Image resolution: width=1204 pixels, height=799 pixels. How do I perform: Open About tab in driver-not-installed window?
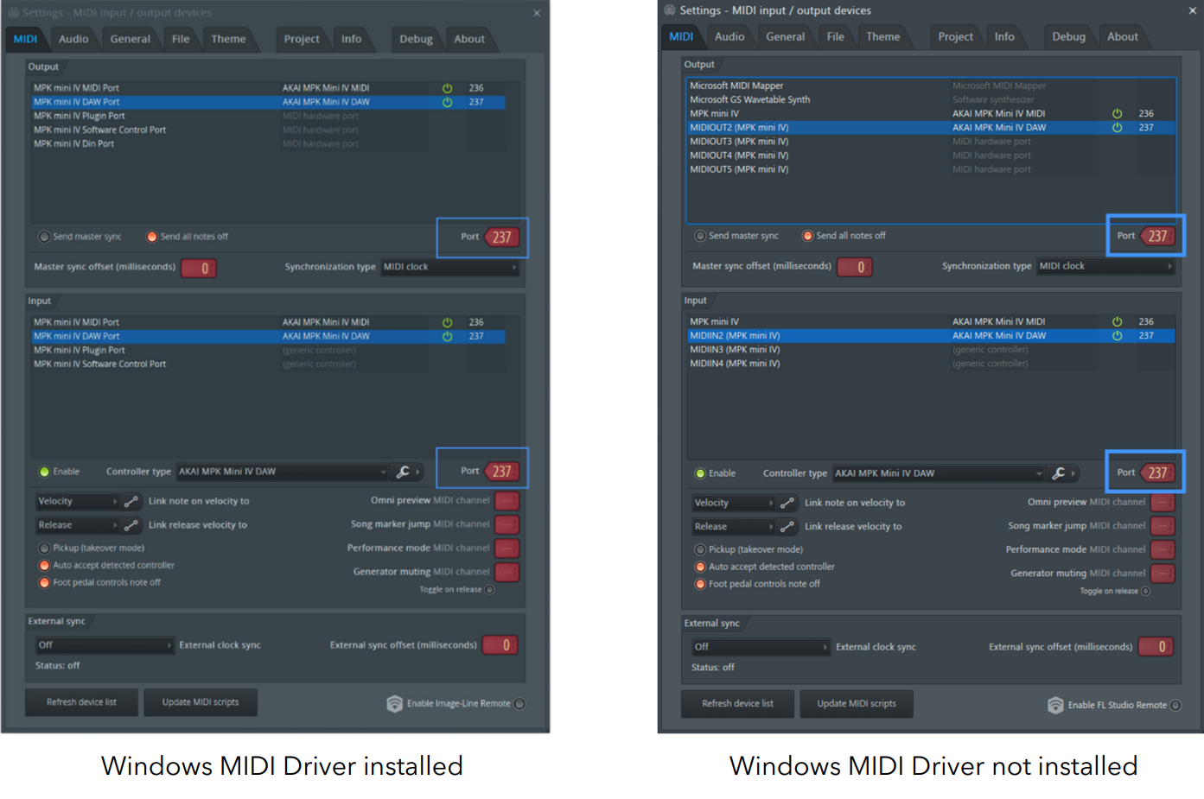(1122, 36)
